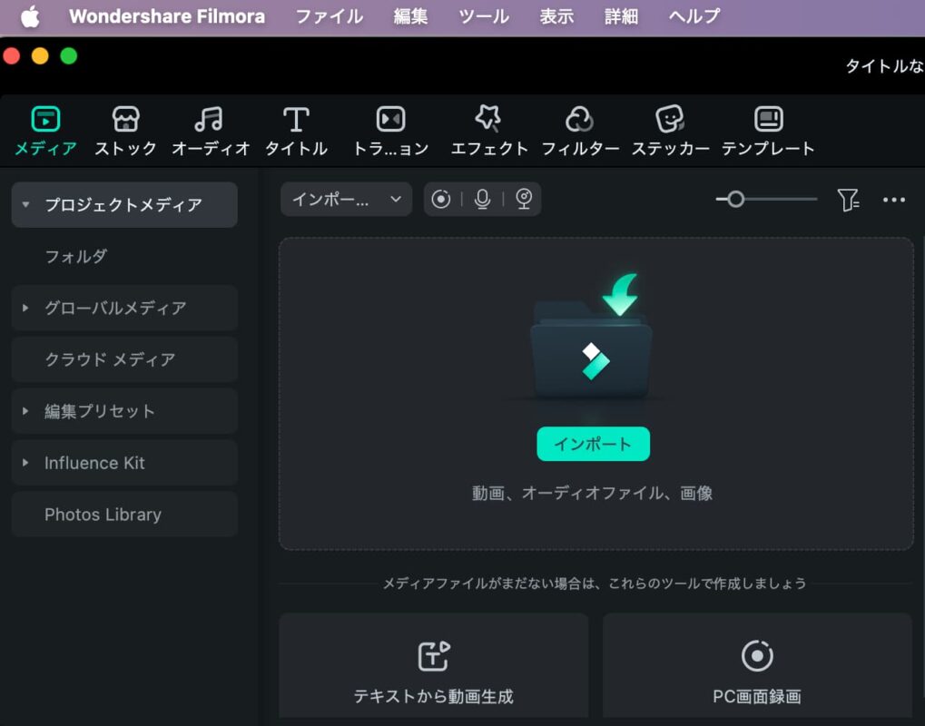The width and height of the screenshot is (925, 726).
Task: Open the ステッカー (Stickers) icon
Action: point(670,119)
